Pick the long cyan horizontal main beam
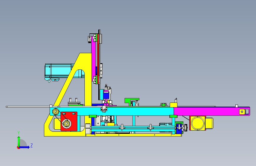Image resolution: width=256 pixels, height=166 pixels. coord(112,111)
